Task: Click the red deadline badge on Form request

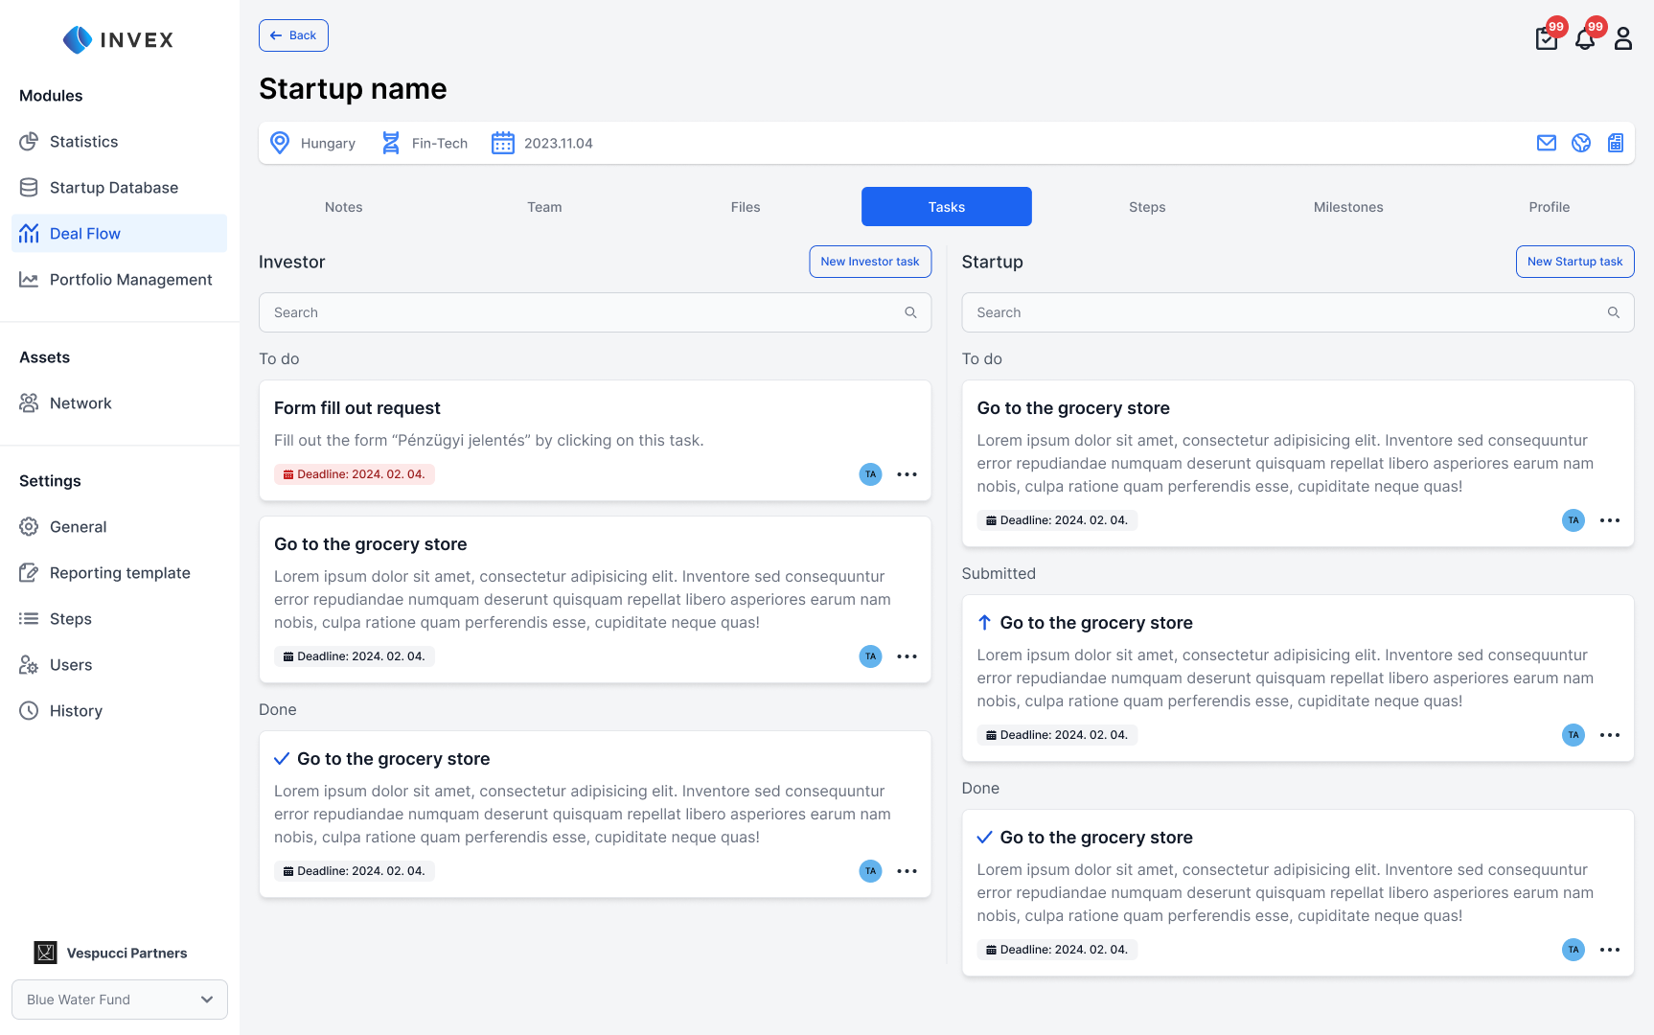Action: 354,474
